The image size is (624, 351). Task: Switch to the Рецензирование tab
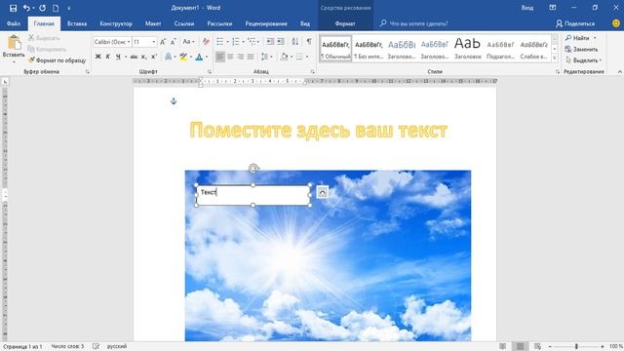pyautogui.click(x=266, y=23)
